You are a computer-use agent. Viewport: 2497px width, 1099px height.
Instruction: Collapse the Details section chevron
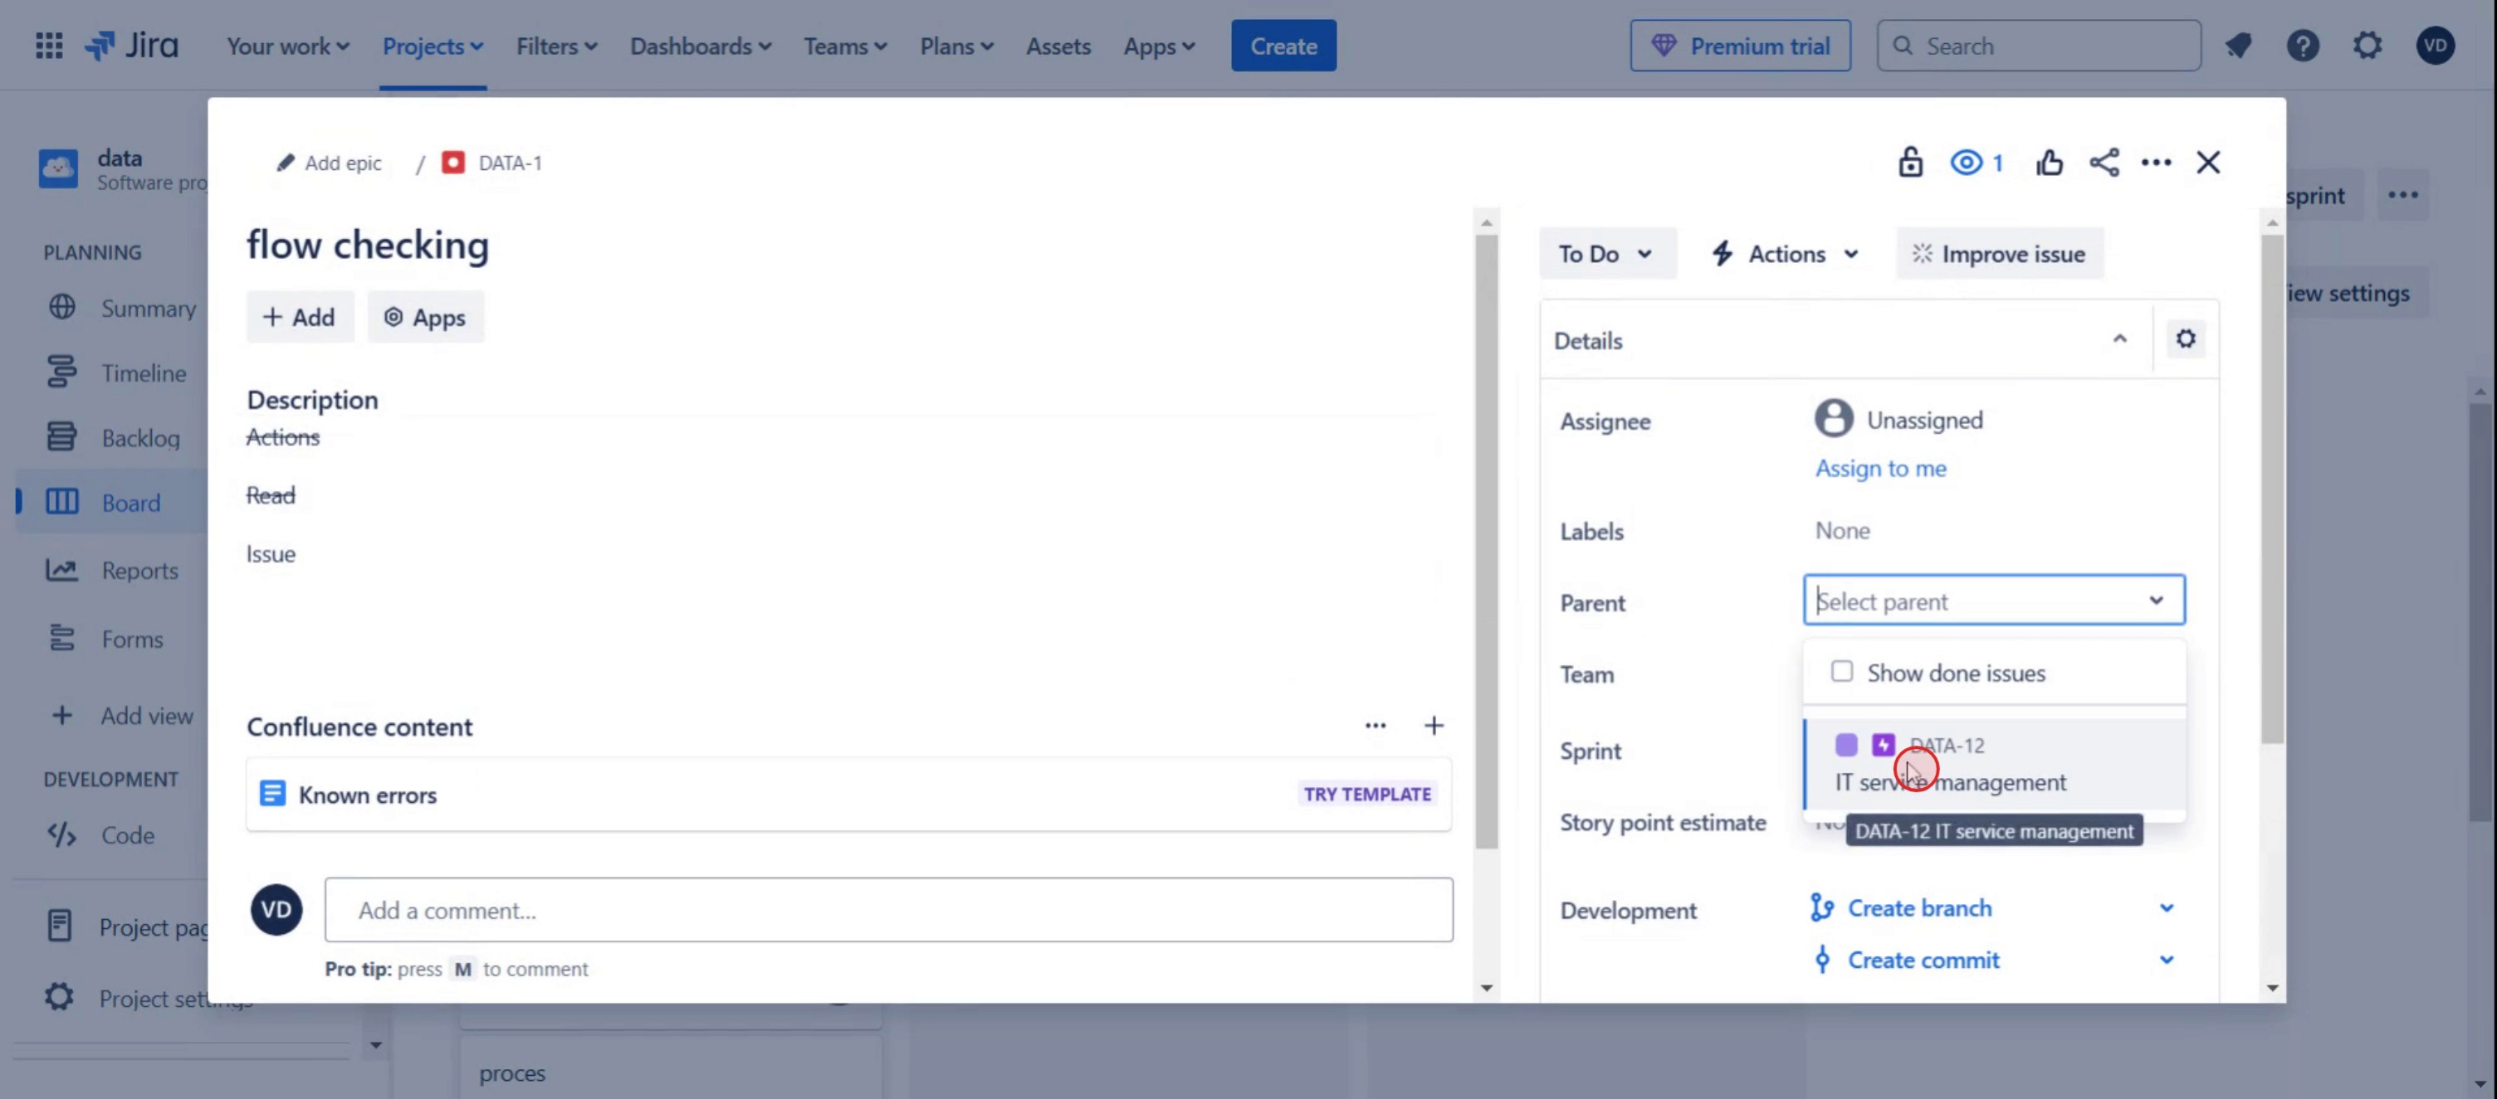pos(2120,339)
